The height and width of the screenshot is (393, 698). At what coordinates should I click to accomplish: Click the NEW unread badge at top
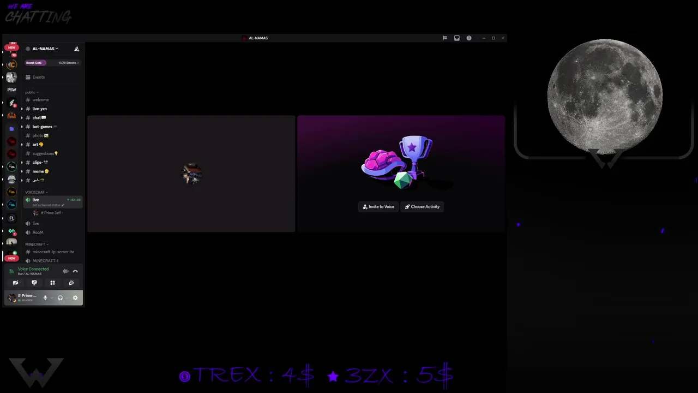pyautogui.click(x=11, y=47)
